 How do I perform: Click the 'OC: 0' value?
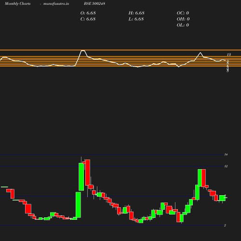tap(183, 13)
